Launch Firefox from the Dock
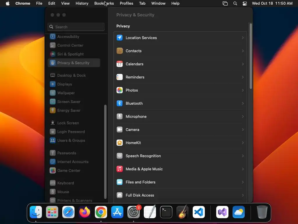The height and width of the screenshot is (224, 298). [x=85, y=212]
